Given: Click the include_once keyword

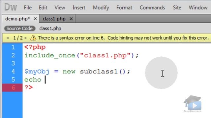Looking at the screenshot, I should [50, 55].
